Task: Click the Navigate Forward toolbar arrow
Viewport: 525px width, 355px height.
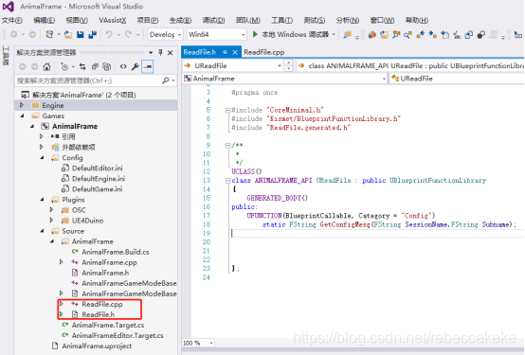Action: [32, 34]
